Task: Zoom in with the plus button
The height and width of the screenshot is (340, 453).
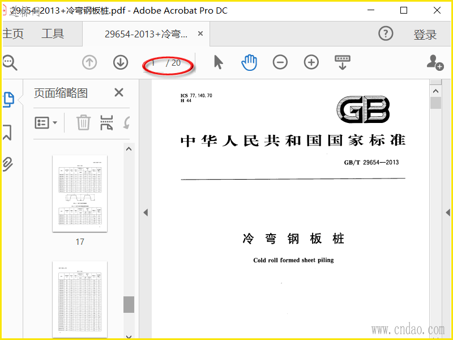Action: 311,62
